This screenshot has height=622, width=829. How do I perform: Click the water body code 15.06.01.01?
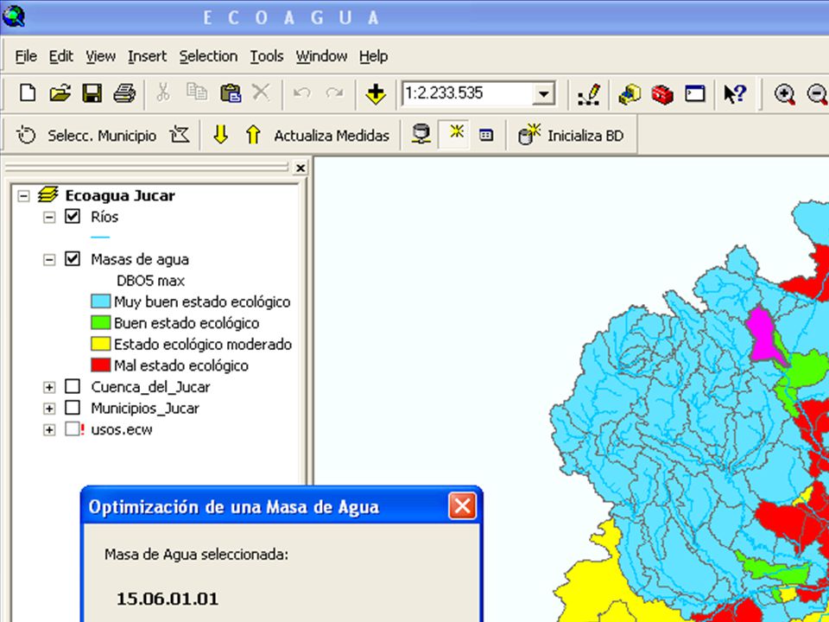pos(168,599)
